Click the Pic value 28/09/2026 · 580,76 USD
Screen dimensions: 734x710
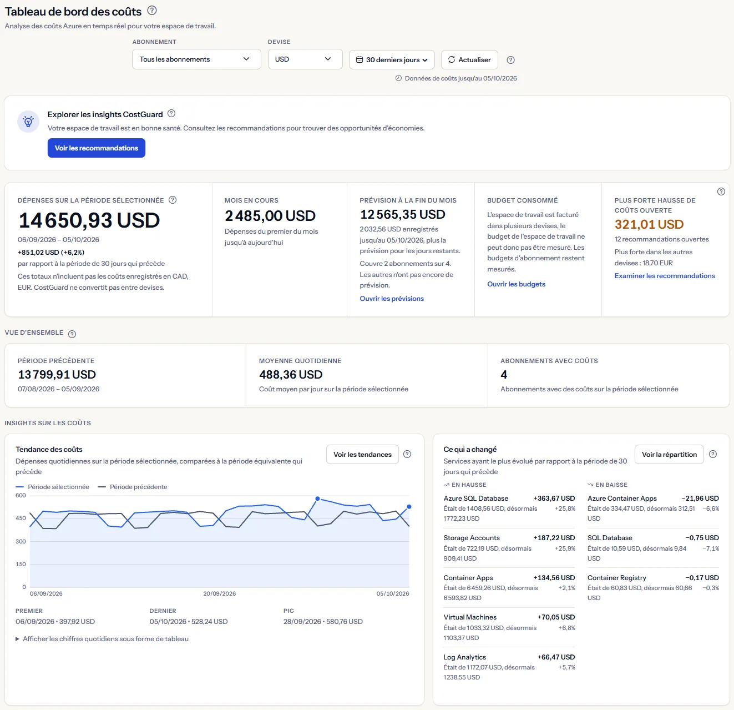[x=323, y=622]
